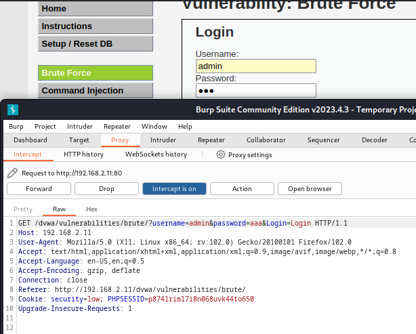Click the pencil edit icon beside request target
The image size is (416, 334).
click(12, 173)
